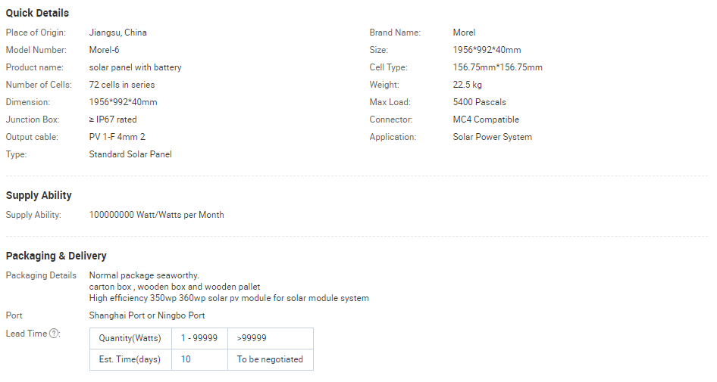Viewport: 717px width, 382px height.
Task: Click the 'Solar Power System' application value
Action: pyautogui.click(x=492, y=137)
